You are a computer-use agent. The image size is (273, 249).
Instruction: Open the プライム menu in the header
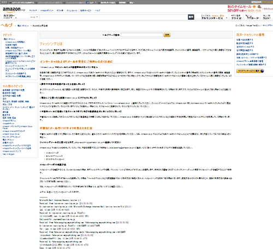click(236, 17)
